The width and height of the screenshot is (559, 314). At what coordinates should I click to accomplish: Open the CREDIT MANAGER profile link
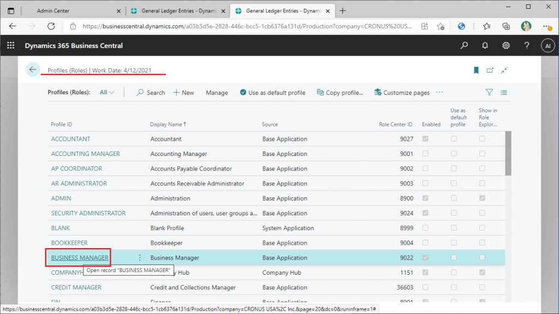tap(76, 287)
